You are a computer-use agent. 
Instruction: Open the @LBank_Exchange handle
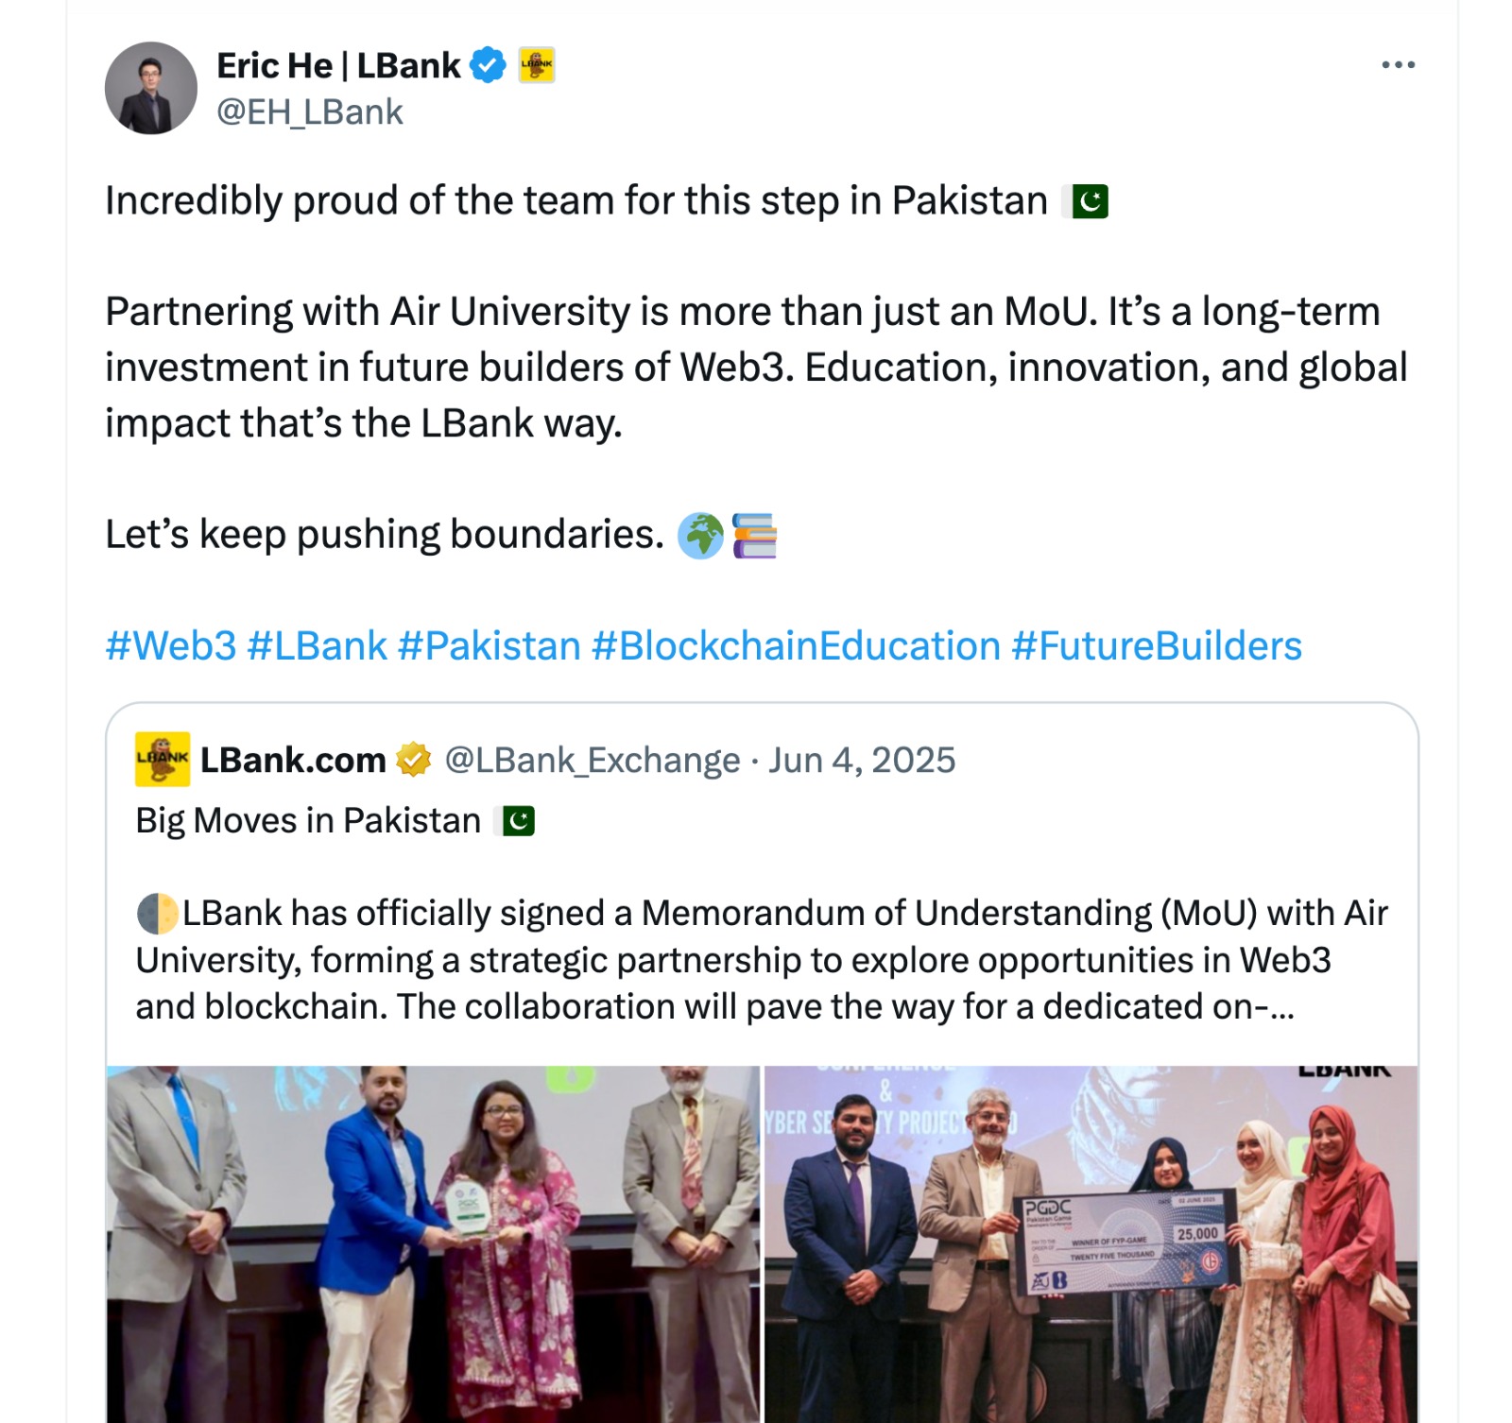click(x=593, y=760)
